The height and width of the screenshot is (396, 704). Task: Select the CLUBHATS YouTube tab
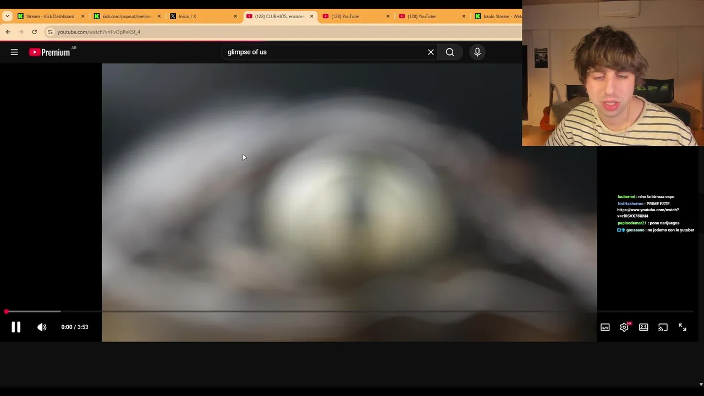tap(279, 16)
